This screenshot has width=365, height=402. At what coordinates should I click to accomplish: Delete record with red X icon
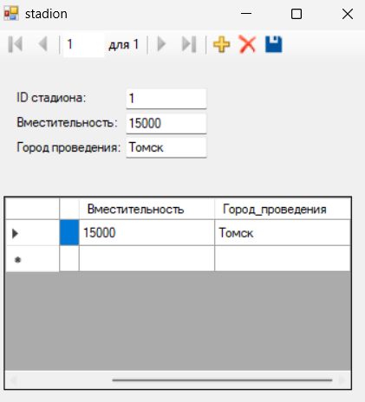(247, 44)
